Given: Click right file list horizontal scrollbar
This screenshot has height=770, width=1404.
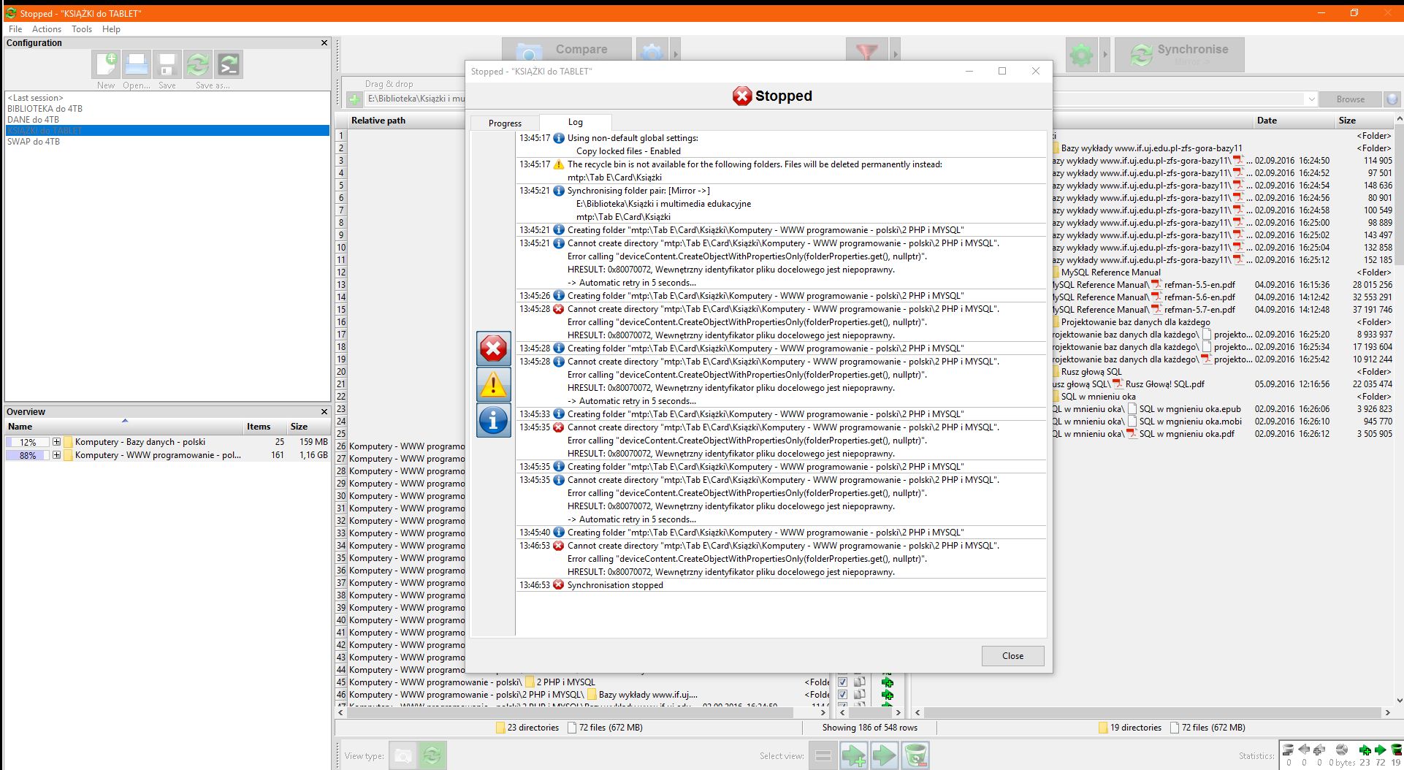Looking at the screenshot, I should pyautogui.click(x=1153, y=712).
